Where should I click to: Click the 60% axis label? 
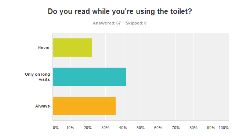(x=158, y=128)
